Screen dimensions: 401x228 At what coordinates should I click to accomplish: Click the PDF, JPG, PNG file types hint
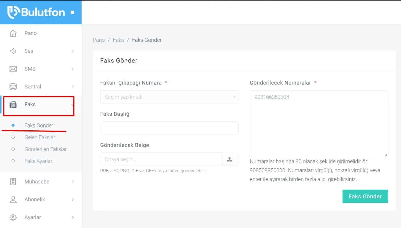point(153,171)
